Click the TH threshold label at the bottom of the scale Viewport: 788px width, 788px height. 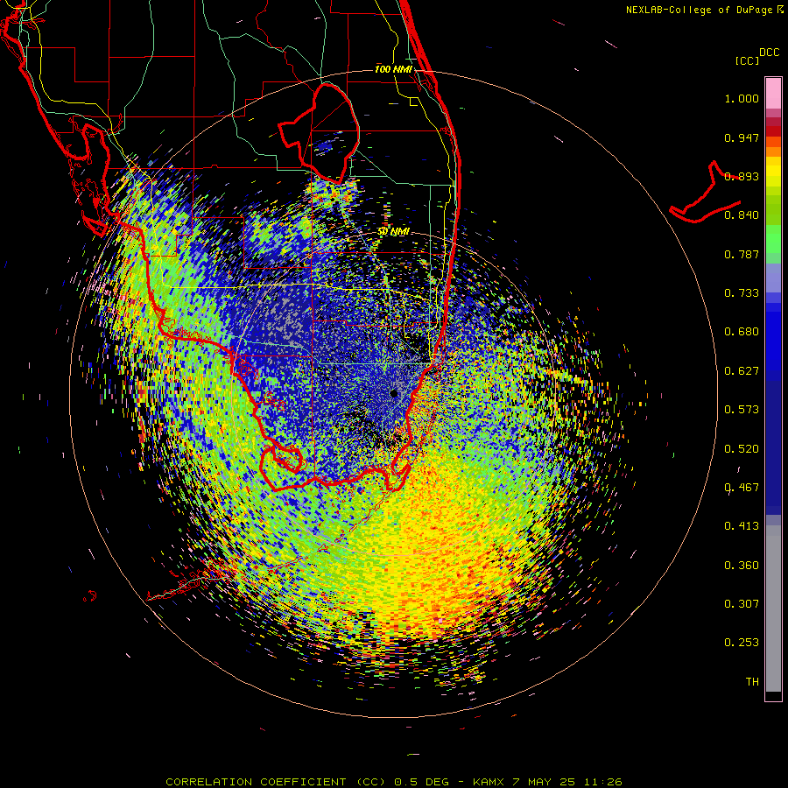click(x=752, y=682)
